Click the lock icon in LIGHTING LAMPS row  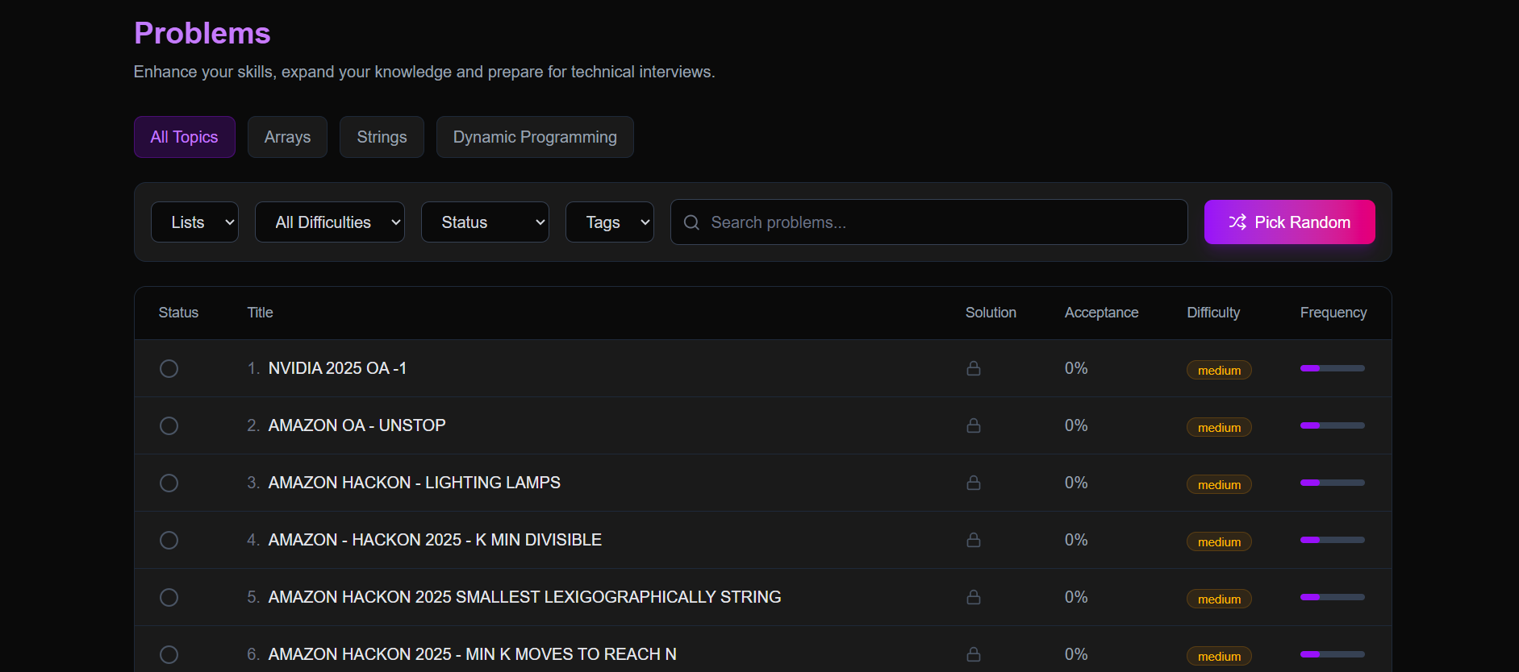[x=974, y=483]
